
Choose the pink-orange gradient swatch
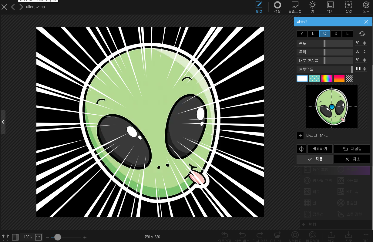pos(339,79)
